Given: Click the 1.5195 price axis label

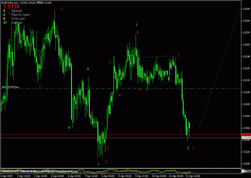Looking at the screenshot, I should (x=246, y=92).
